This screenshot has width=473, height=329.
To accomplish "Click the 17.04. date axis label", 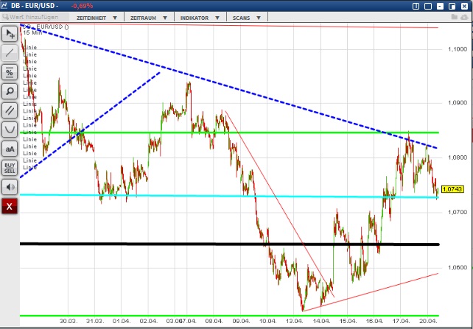I will click(401, 321).
